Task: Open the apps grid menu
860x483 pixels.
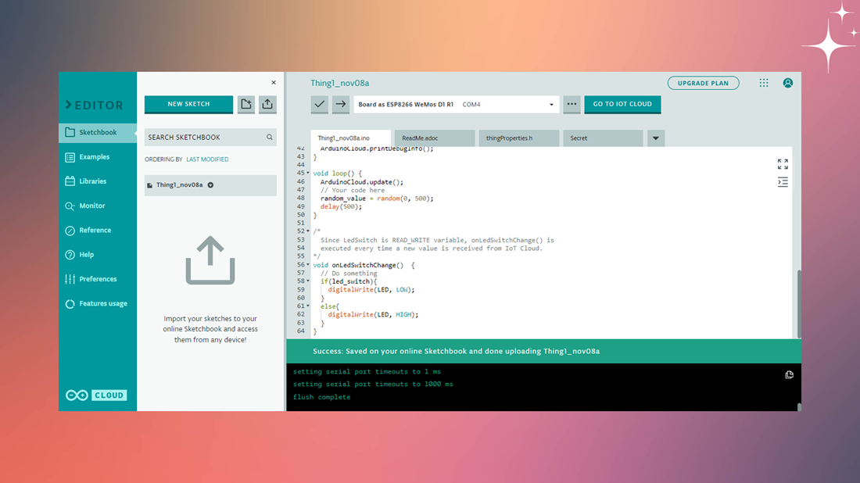Action: tap(764, 83)
